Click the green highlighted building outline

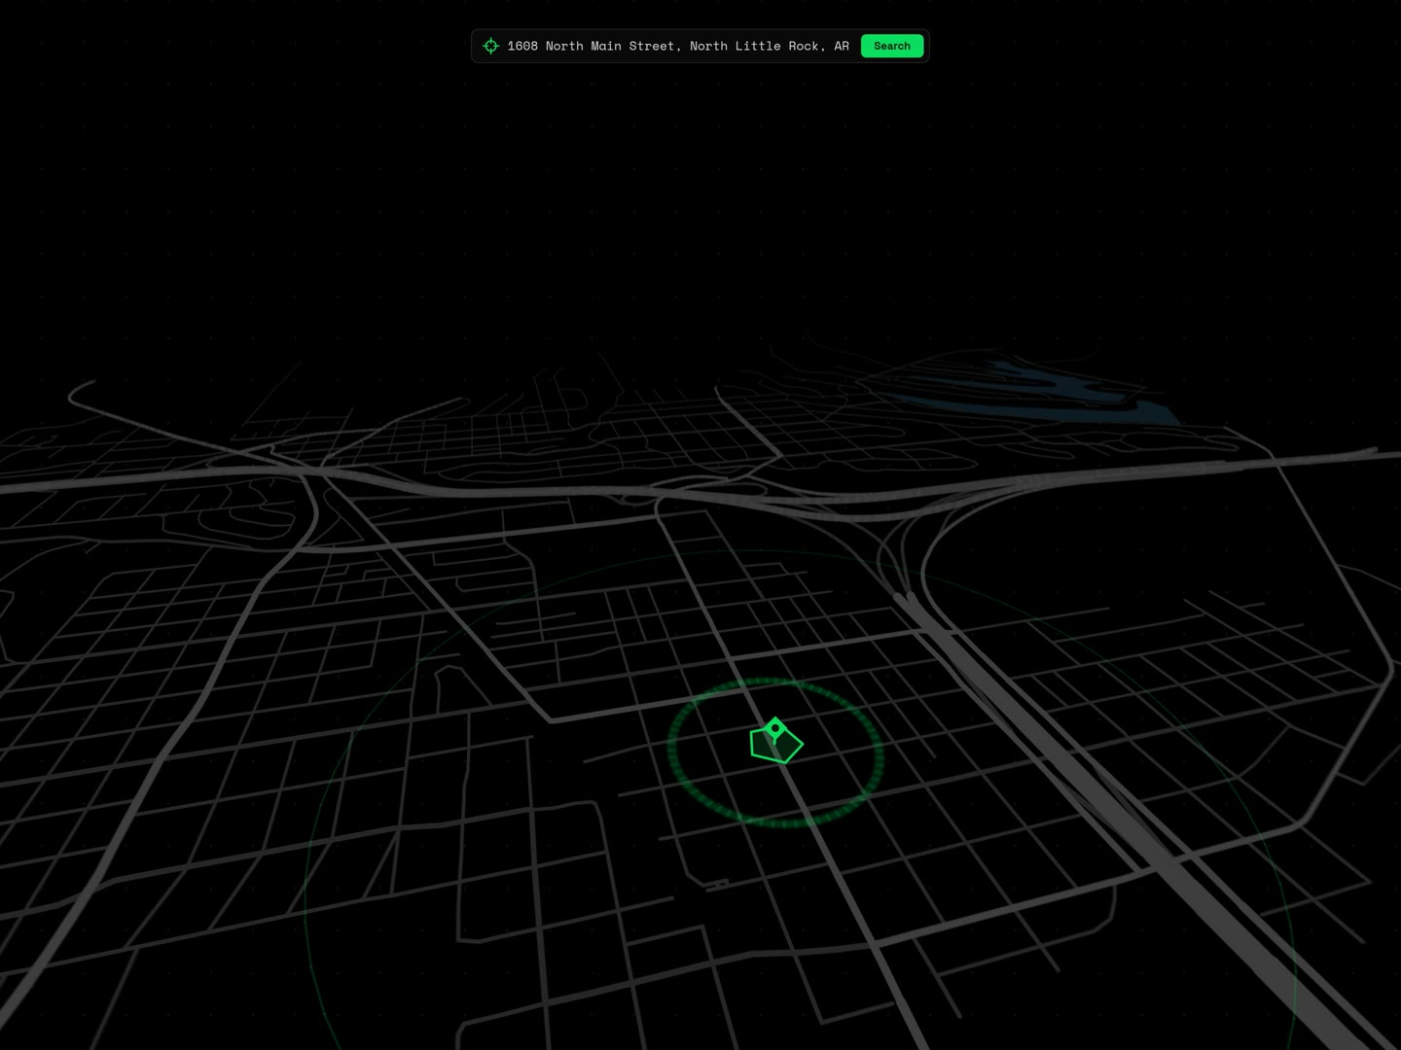[776, 745]
